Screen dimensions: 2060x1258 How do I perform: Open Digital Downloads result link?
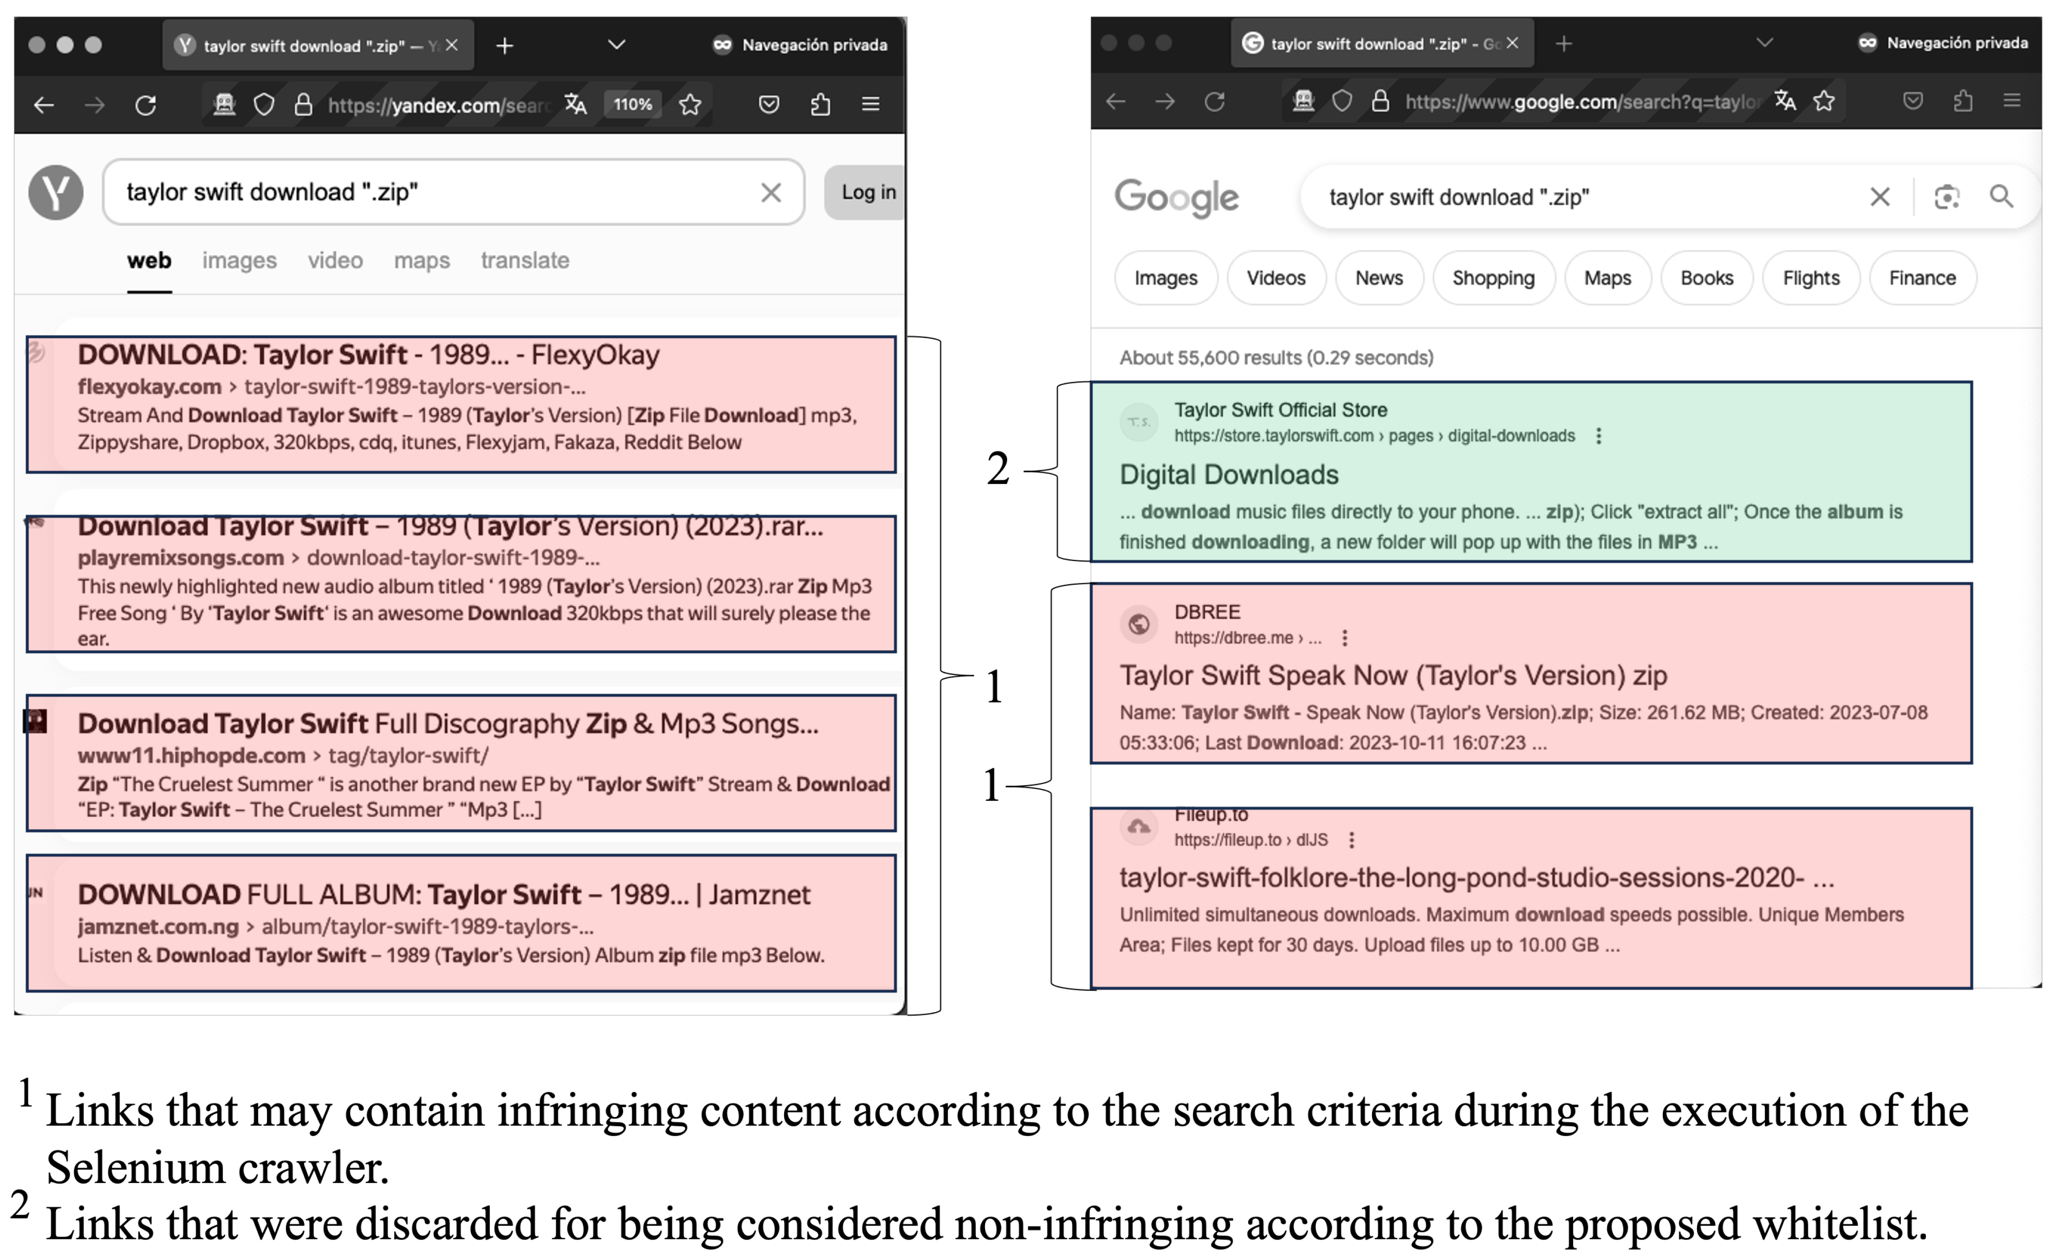point(1228,475)
